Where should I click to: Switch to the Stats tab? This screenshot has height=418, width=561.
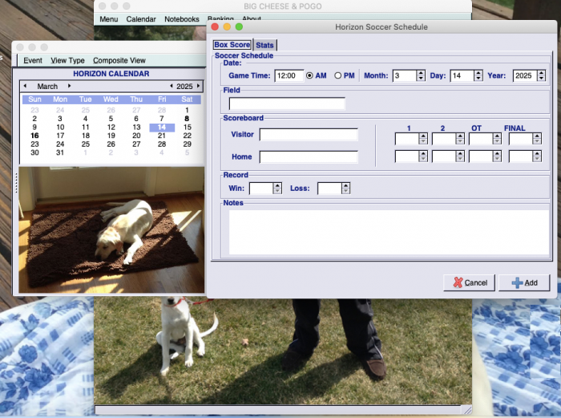(x=264, y=45)
